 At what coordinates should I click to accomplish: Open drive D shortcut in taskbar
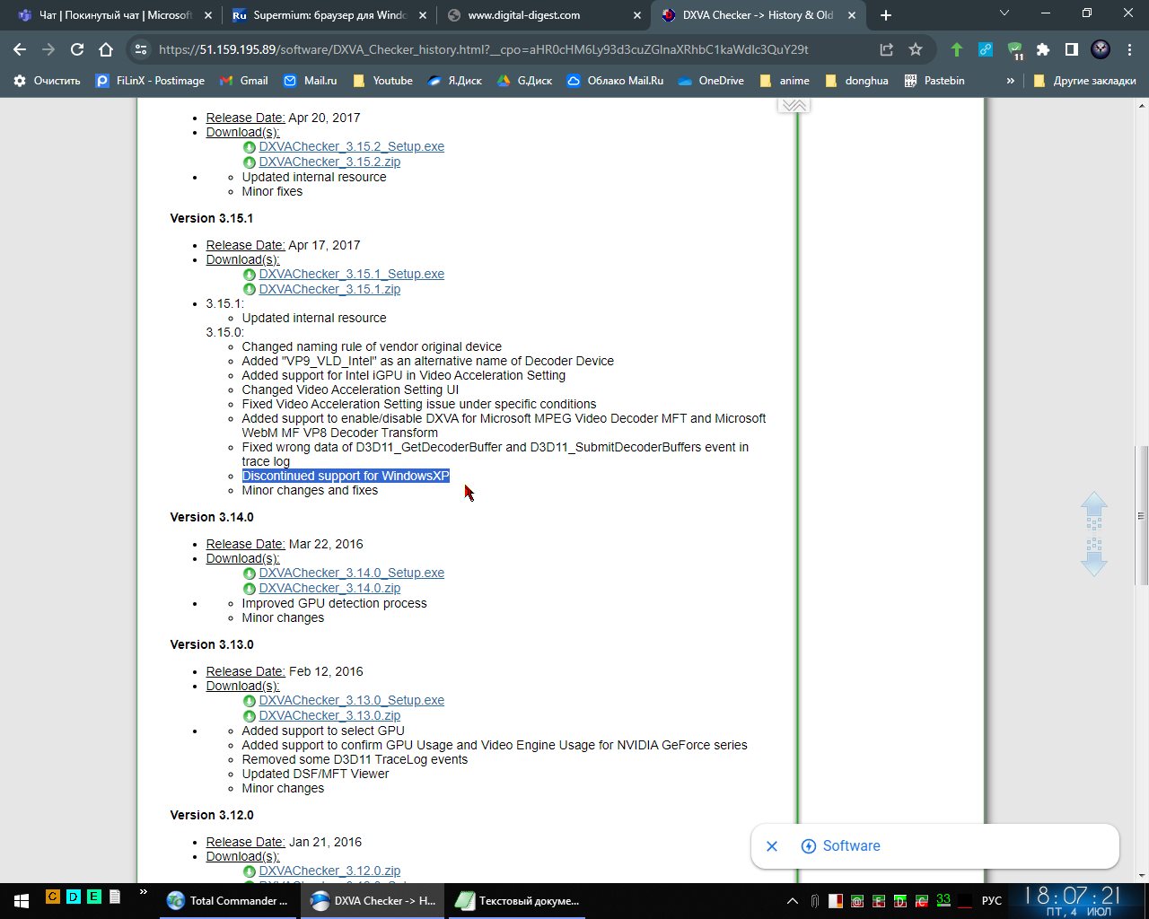coord(74,896)
